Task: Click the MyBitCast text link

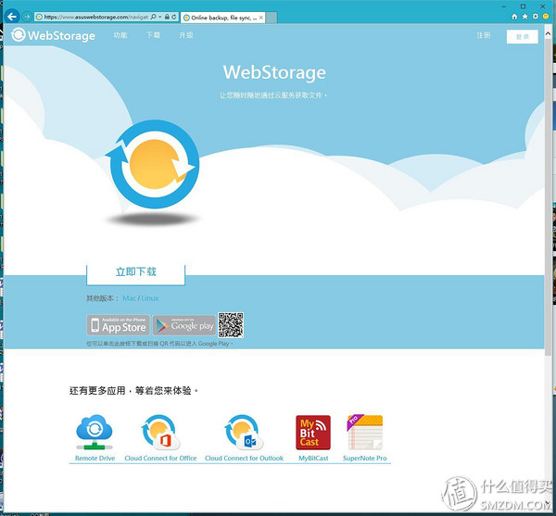Action: 313,459
